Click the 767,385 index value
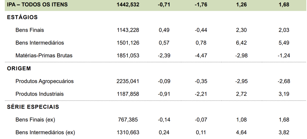This screenshot has height=139, width=307. coord(128,120)
